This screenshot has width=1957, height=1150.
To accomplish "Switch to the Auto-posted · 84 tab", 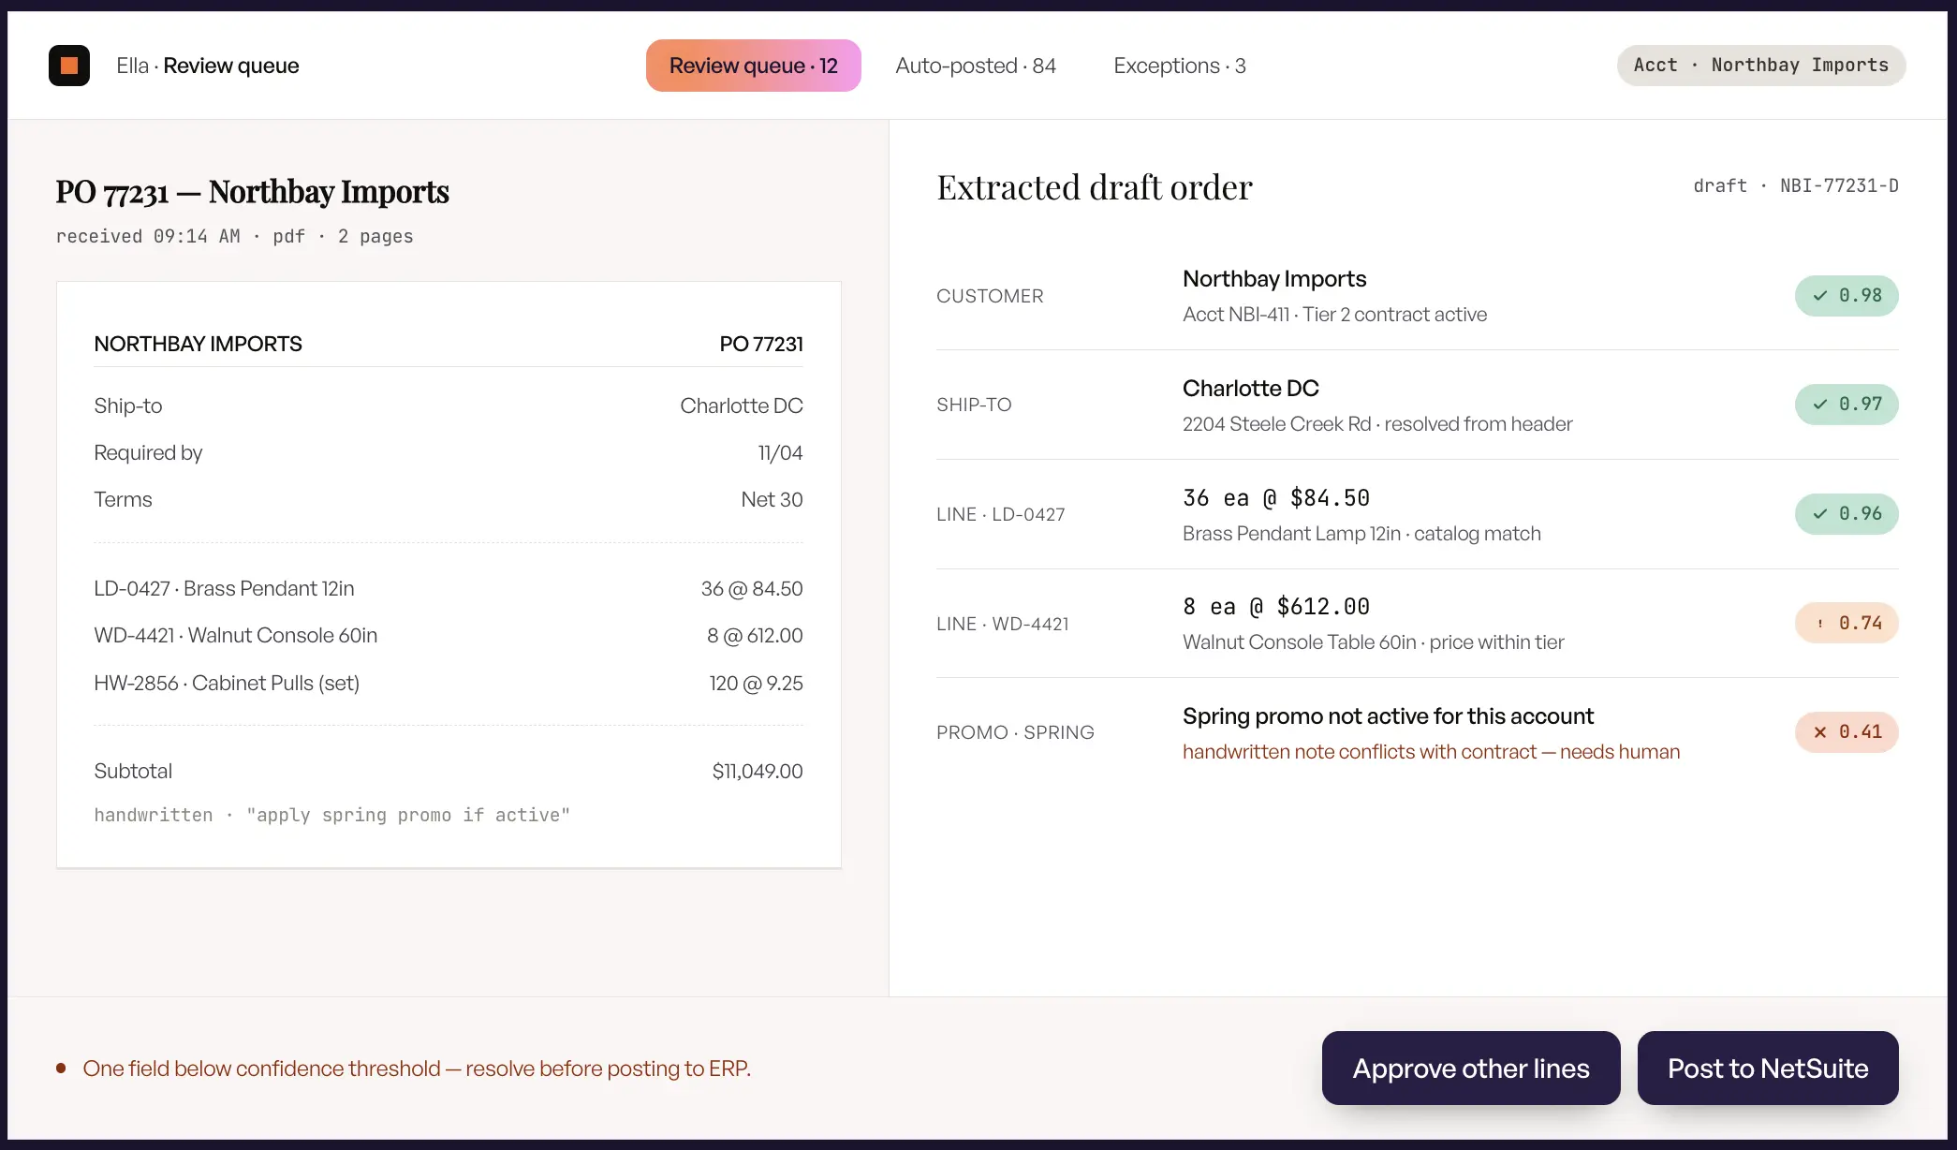I will click(x=976, y=66).
